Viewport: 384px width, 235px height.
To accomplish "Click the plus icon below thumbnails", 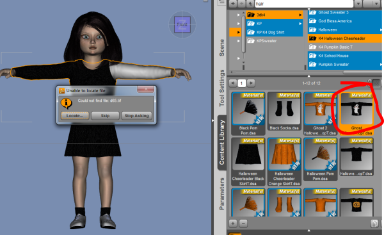I will [x=233, y=223].
